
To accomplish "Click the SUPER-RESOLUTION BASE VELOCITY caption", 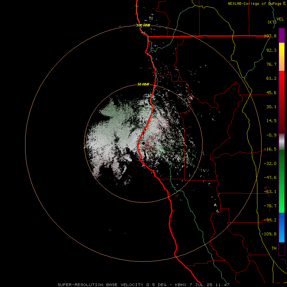I will tap(100, 285).
